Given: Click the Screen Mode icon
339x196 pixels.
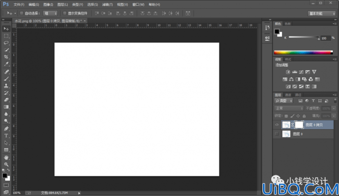Looking at the screenshot, I should (6, 192).
